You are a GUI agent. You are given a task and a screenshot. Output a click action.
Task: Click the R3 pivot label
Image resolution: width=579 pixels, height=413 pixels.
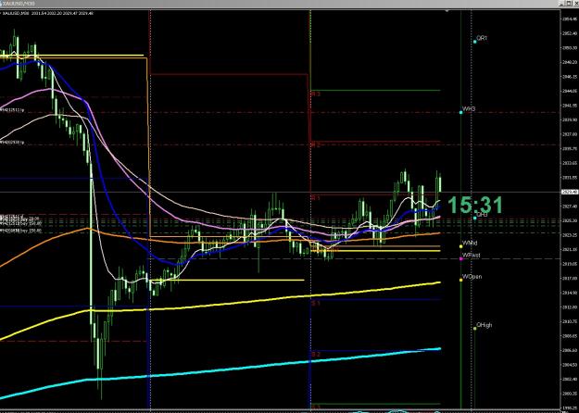pos(315,94)
